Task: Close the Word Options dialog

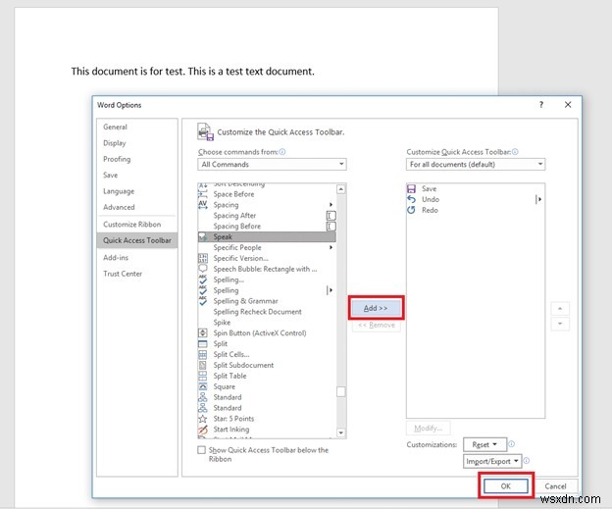Action: click(568, 105)
